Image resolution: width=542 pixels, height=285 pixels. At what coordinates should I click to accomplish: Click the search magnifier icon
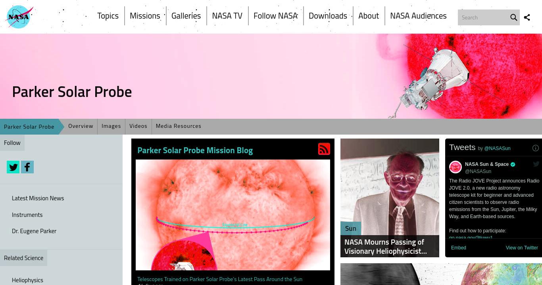coord(513,17)
